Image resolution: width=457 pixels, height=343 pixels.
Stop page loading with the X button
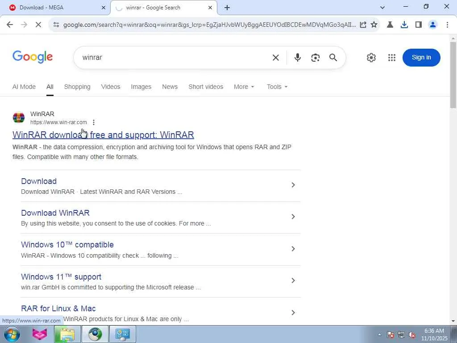click(x=38, y=25)
